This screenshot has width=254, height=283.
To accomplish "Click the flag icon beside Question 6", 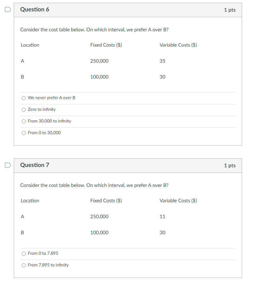I will coord(7,10).
